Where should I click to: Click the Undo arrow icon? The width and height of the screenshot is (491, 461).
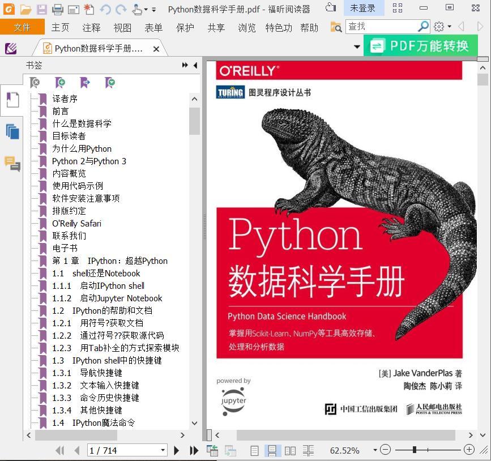pos(105,10)
